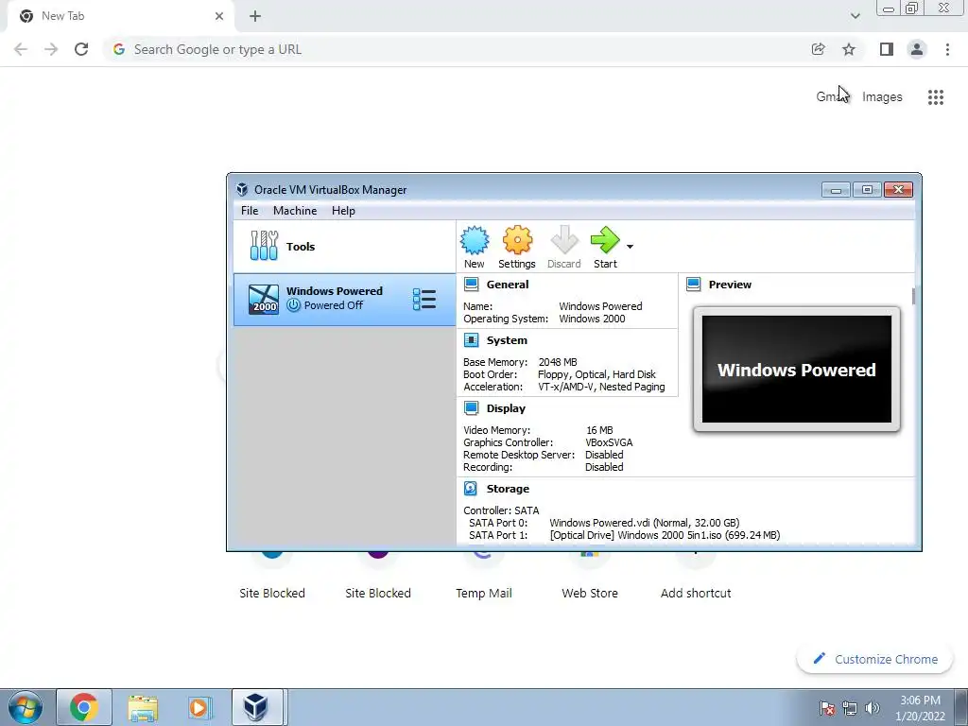
Task: Click the Preview section icon
Action: pyautogui.click(x=693, y=285)
